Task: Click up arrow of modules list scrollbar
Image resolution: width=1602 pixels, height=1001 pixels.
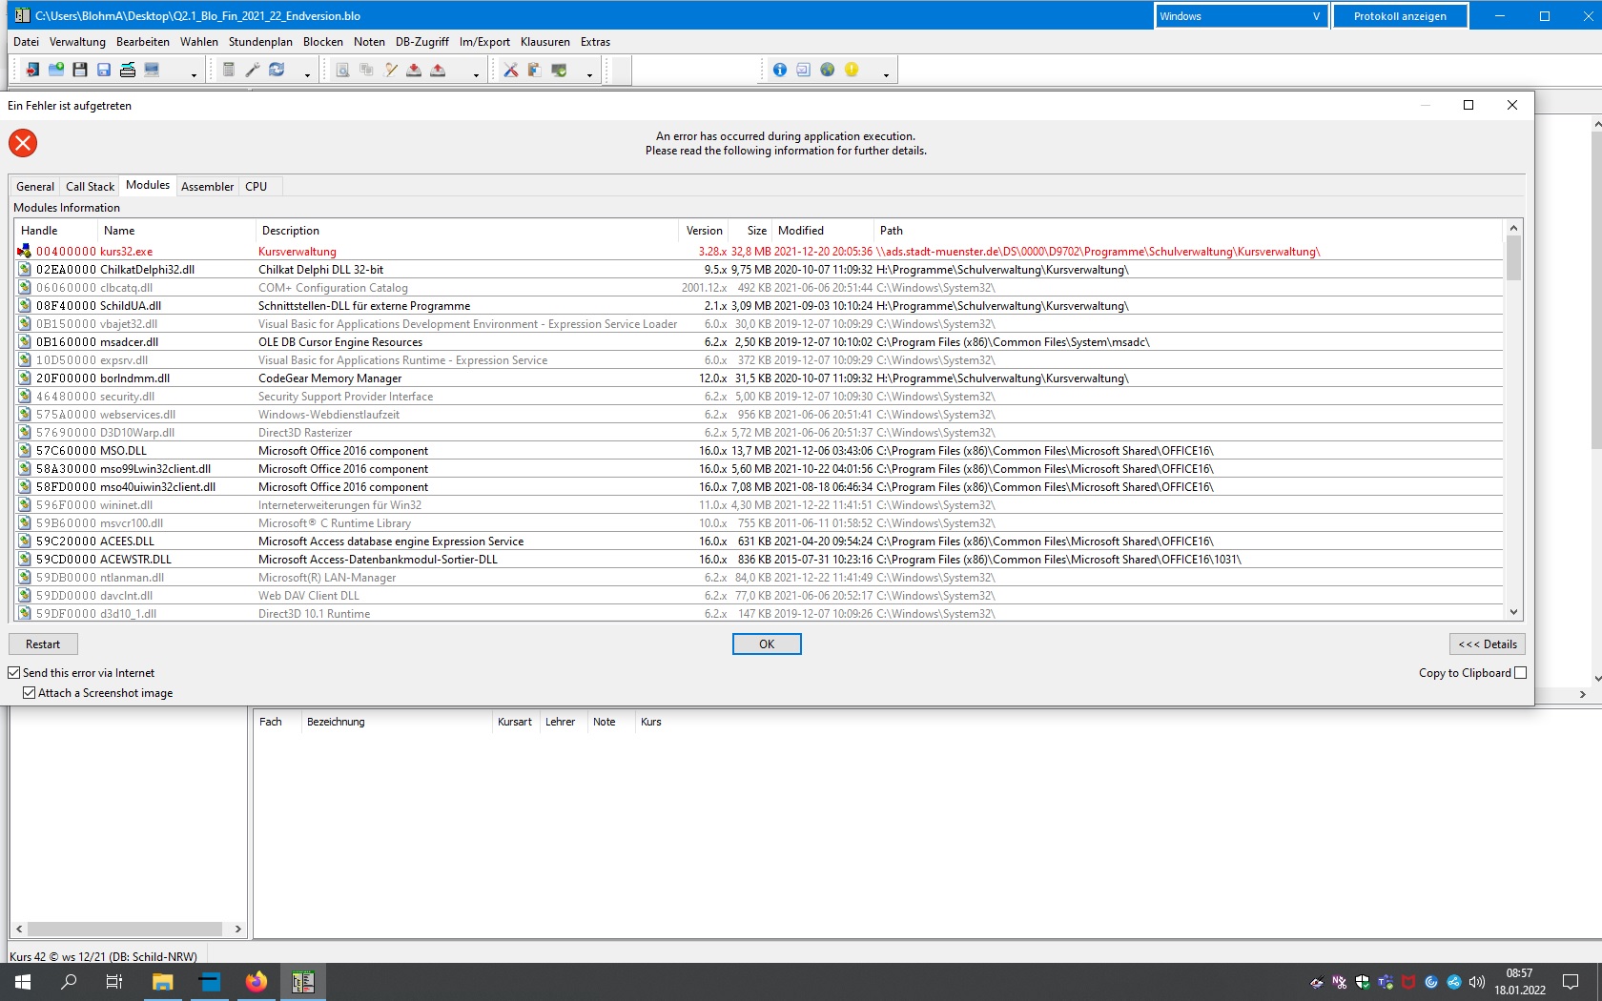Action: pos(1513,228)
